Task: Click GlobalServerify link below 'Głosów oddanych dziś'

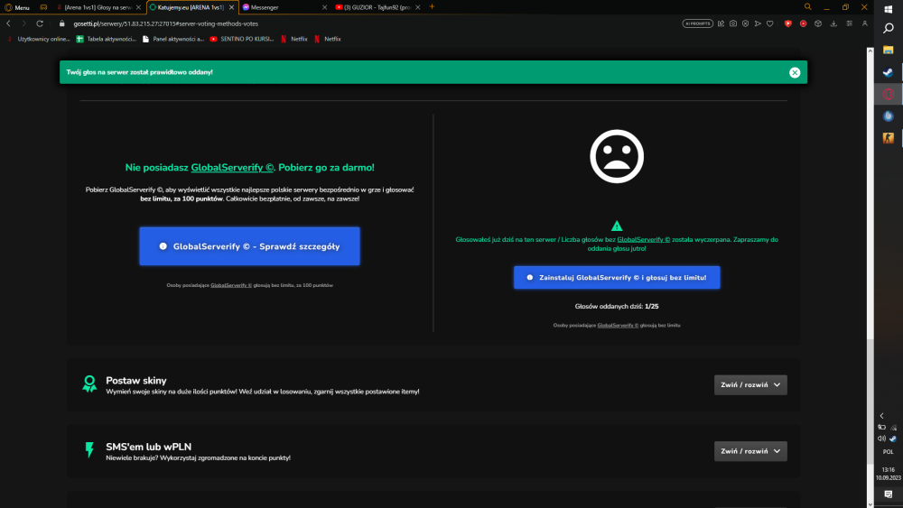Action: [618, 326]
